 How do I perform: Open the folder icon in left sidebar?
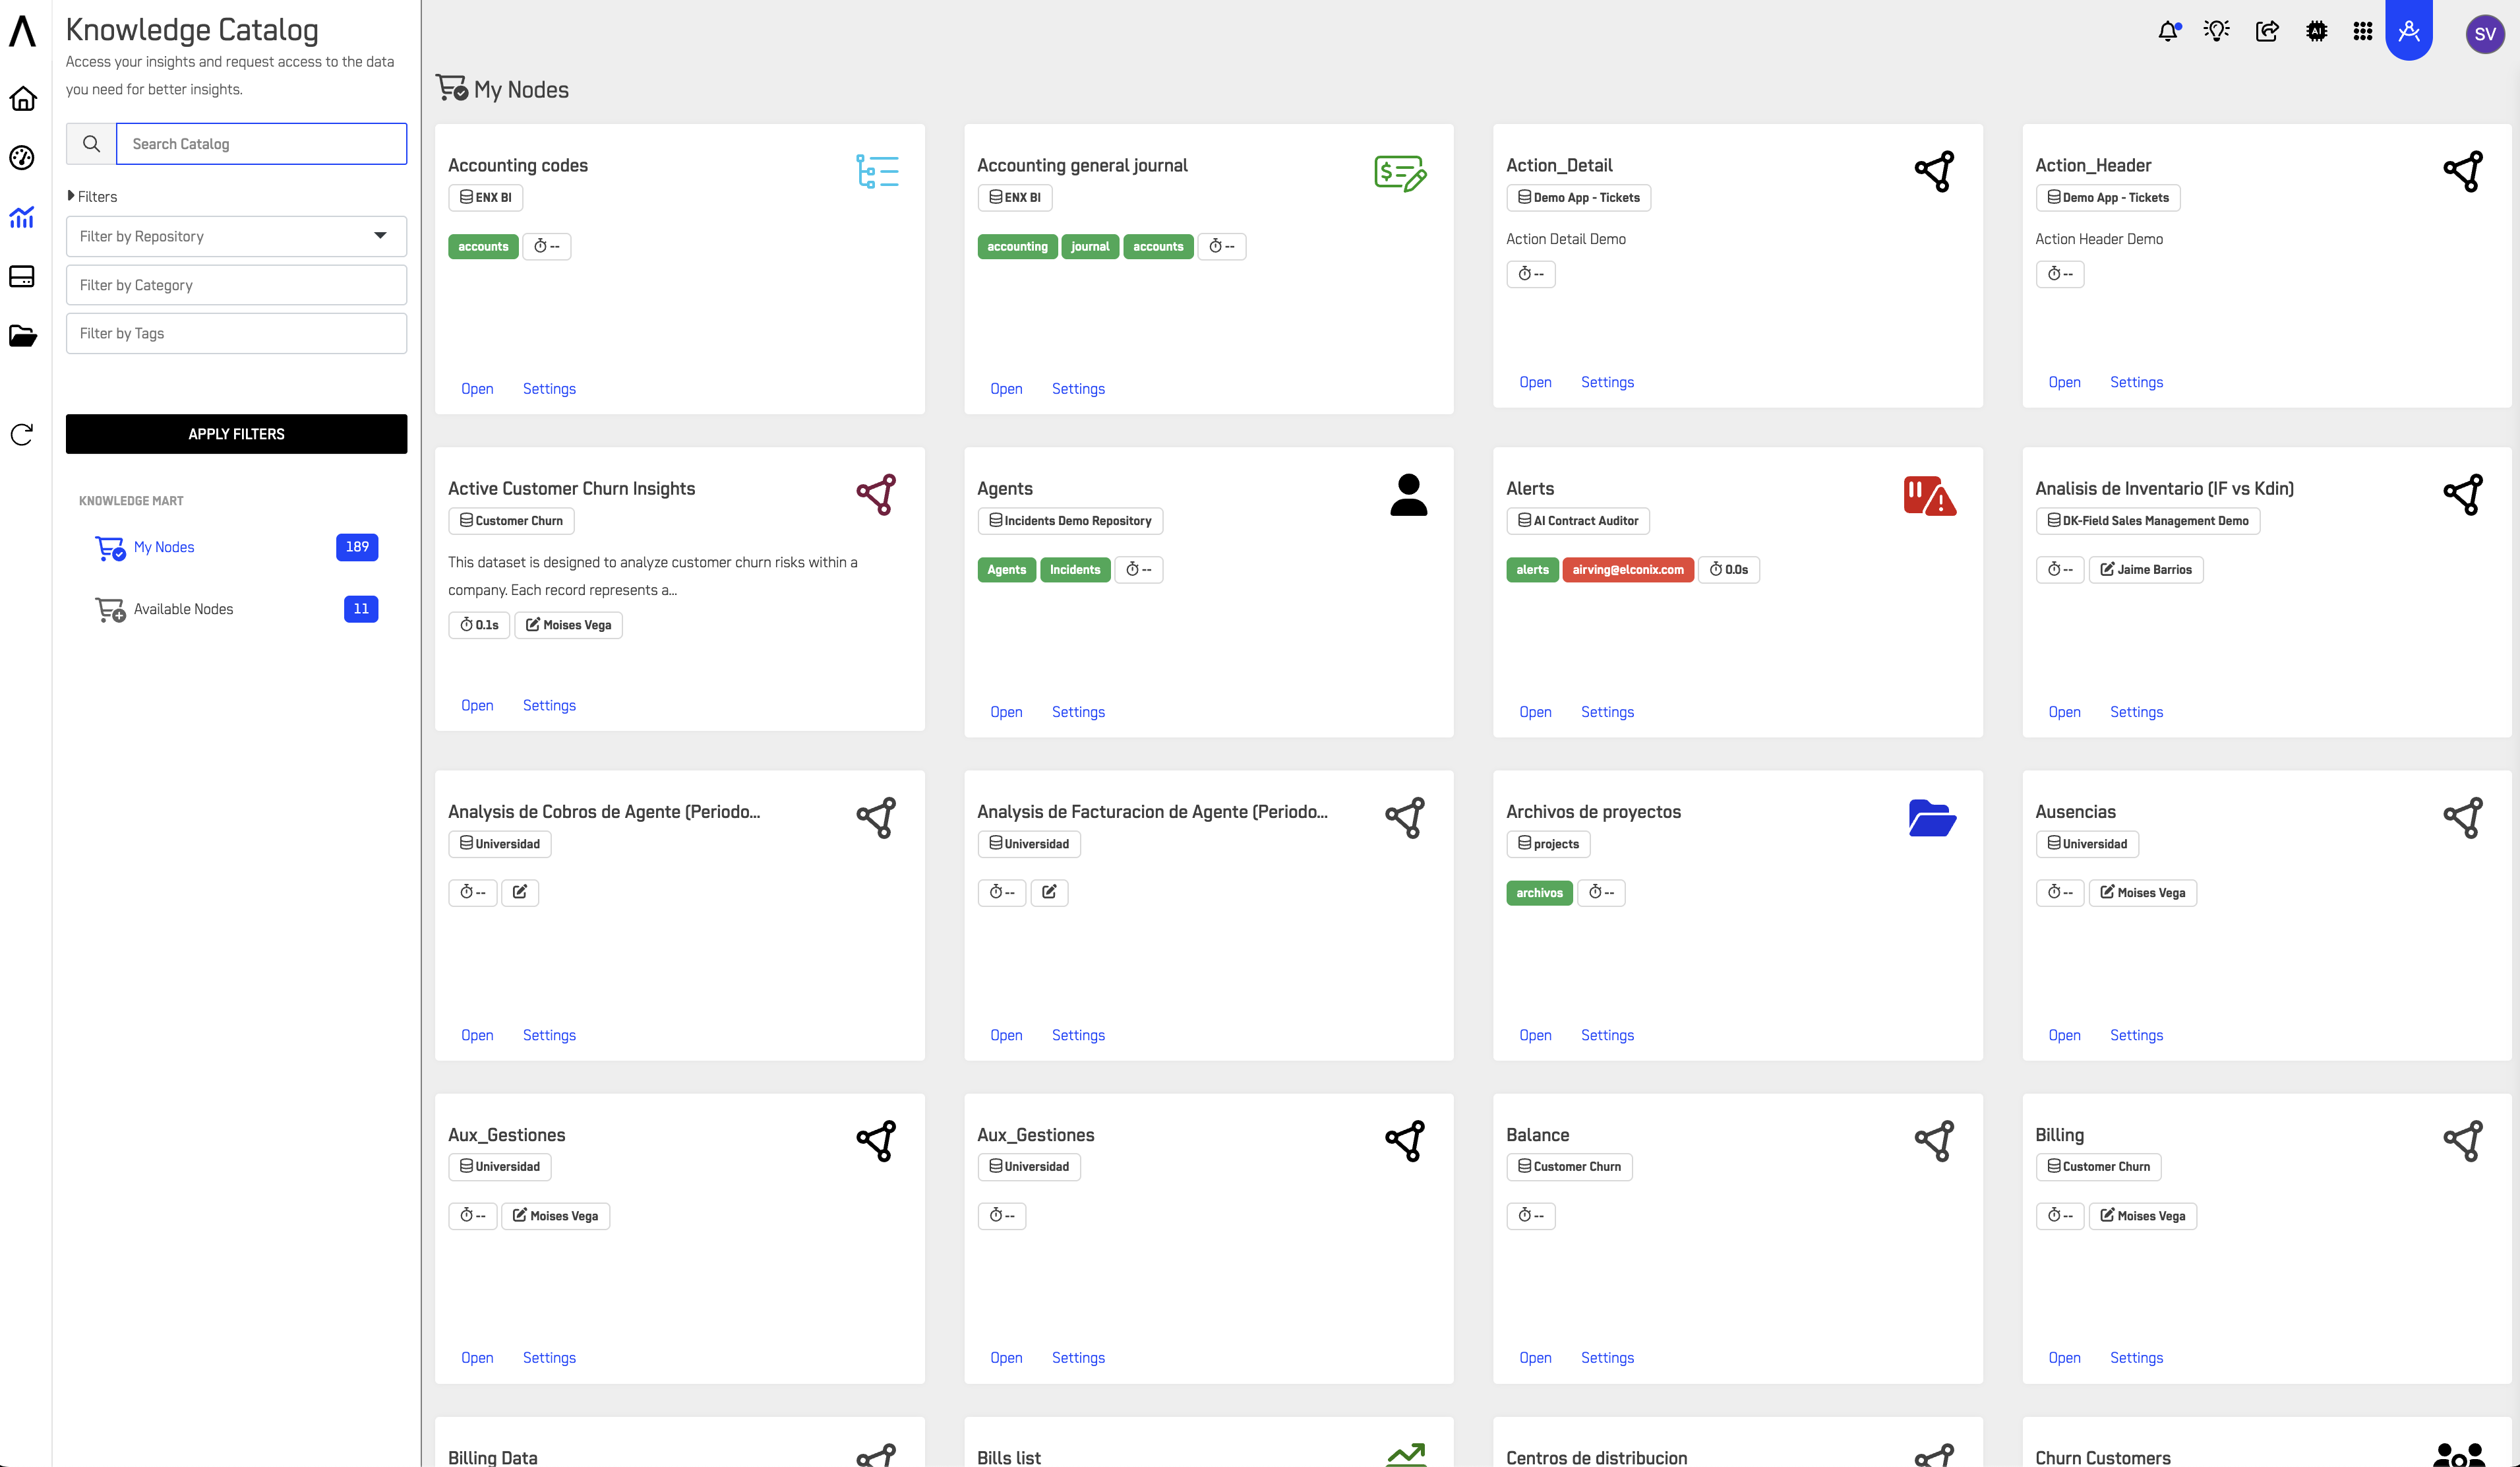(x=22, y=336)
